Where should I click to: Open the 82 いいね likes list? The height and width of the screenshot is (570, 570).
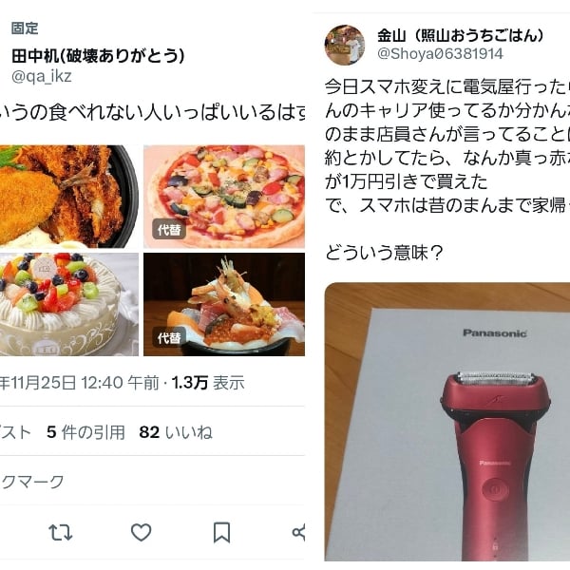click(176, 432)
